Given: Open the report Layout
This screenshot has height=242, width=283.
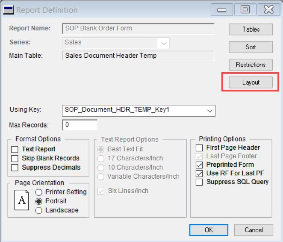Looking at the screenshot, I should point(251,83).
